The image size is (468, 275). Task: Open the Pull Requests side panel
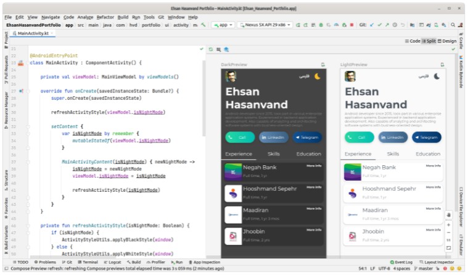click(6, 70)
